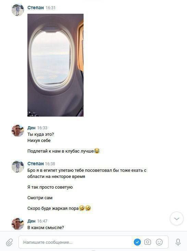Screen dimensions: 187x251
Task: Click the 16:38 timestamp next to Степан
Action: point(50,164)
